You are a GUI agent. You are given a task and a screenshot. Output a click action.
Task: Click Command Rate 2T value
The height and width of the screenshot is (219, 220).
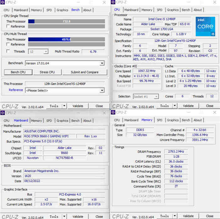[x=176, y=186]
